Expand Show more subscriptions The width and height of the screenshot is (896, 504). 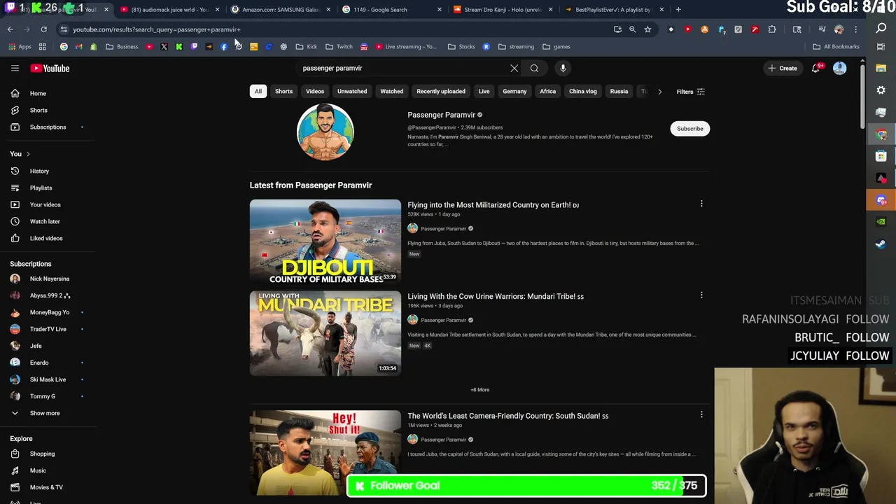point(45,413)
